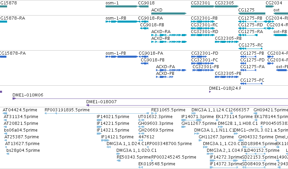Select EST RE31065.5prime
288x169 pixels.
click(154, 113)
